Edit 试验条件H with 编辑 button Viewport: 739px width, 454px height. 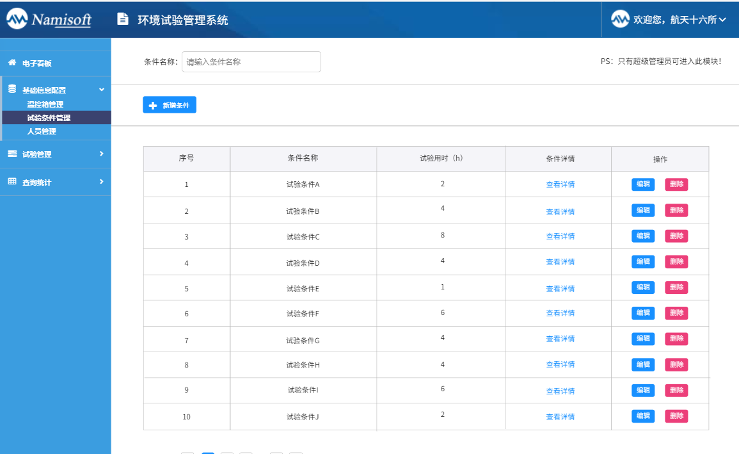(x=643, y=364)
